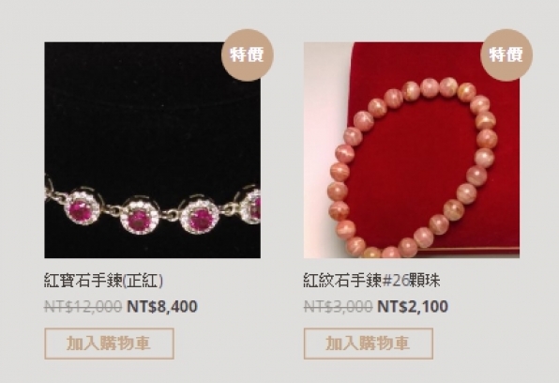Click the 特價 badge on ruby bracelet
The width and height of the screenshot is (559, 383).
click(247, 55)
